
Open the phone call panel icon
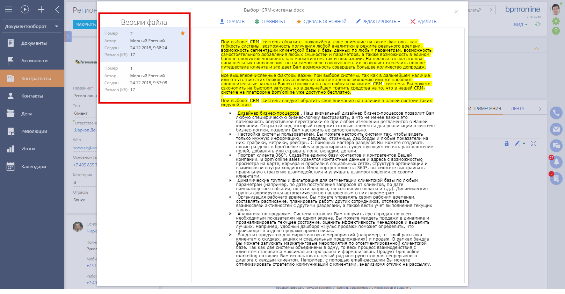point(556,113)
